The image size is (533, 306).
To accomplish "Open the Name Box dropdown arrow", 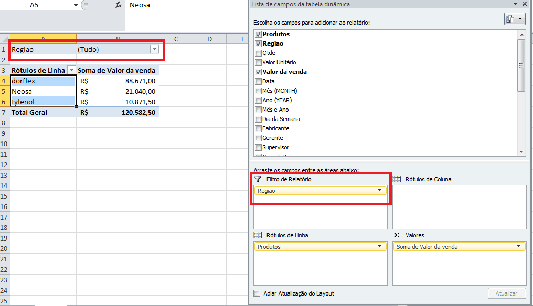I will click(76, 5).
